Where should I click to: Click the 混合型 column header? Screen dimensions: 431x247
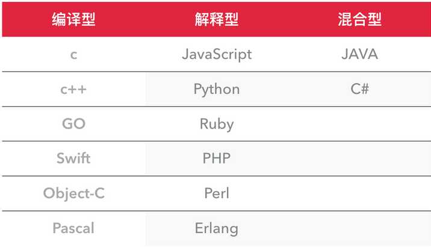359,19
